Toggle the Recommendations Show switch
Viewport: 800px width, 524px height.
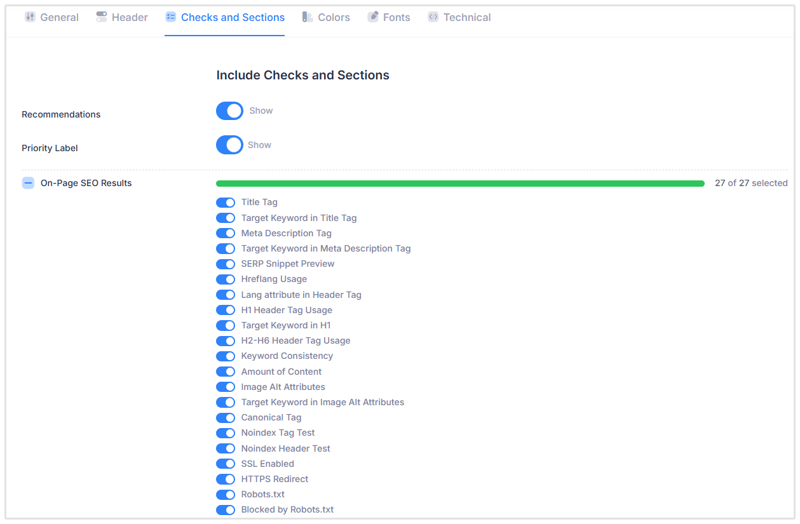point(229,111)
